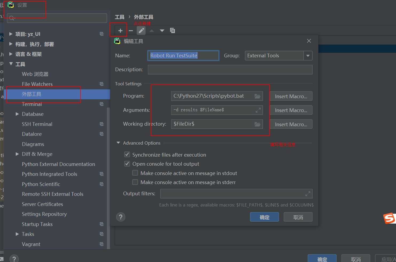This screenshot has height=262, width=396.
Task: Enable Make console active on stderr message
Action: (135, 182)
